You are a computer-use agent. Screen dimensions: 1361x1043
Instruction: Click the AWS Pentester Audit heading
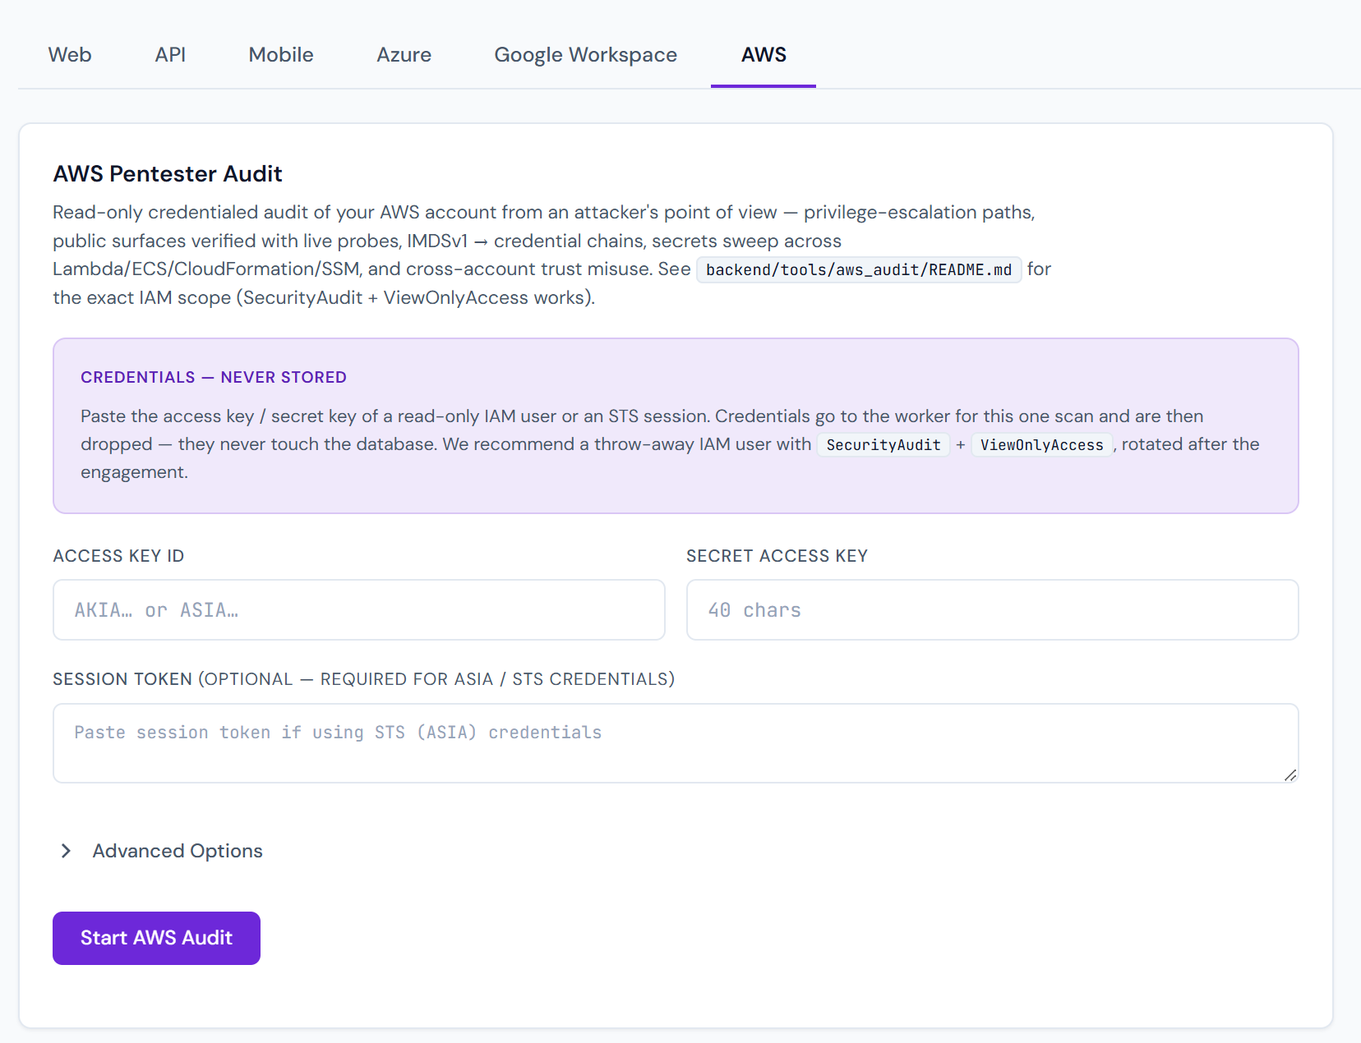tap(168, 174)
